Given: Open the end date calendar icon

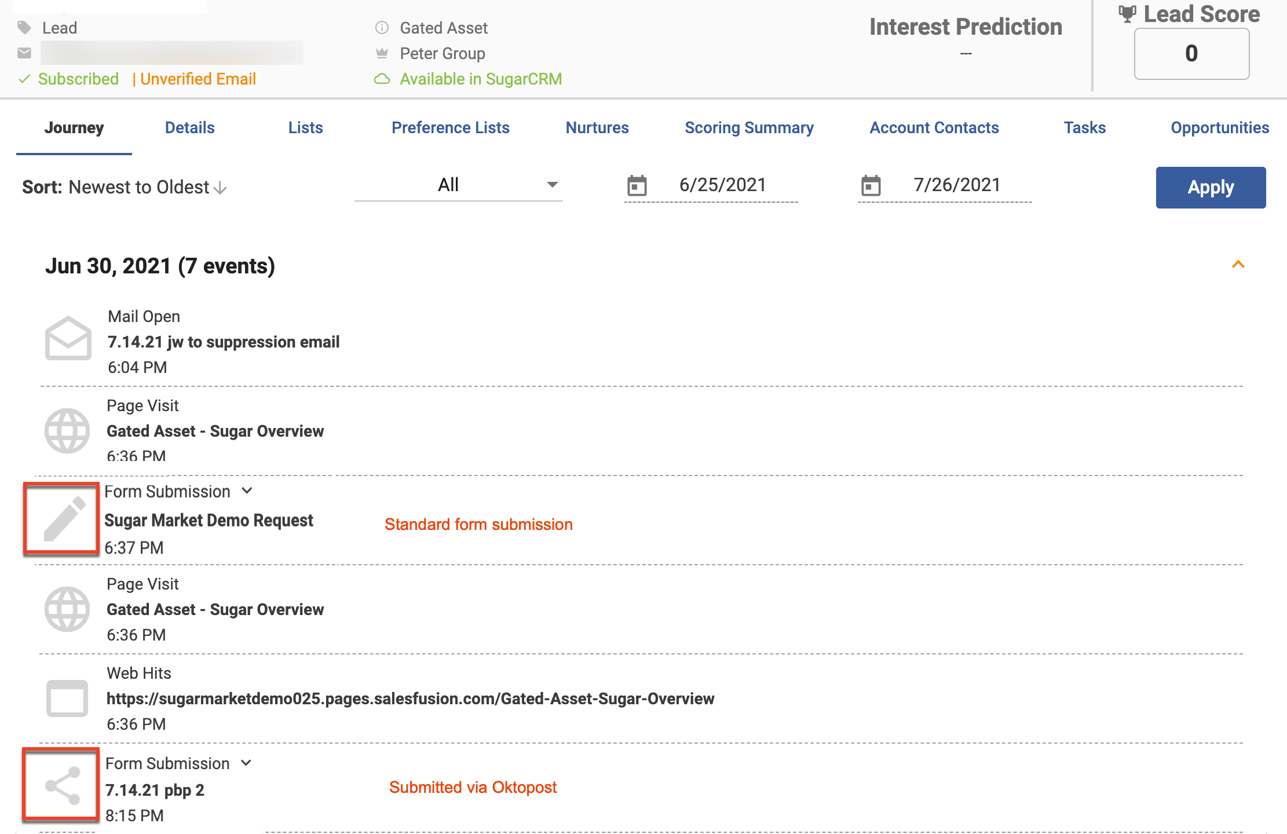Looking at the screenshot, I should pos(871,185).
